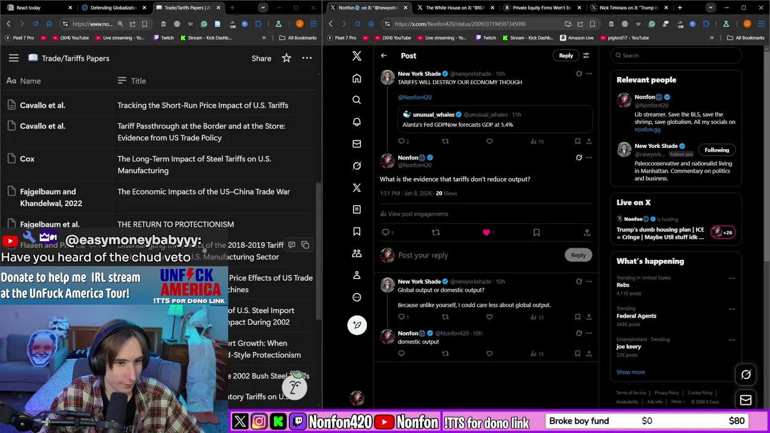This screenshot has height=433, width=770.
Task: Click the Reply button in the Post header
Action: pyautogui.click(x=566, y=55)
